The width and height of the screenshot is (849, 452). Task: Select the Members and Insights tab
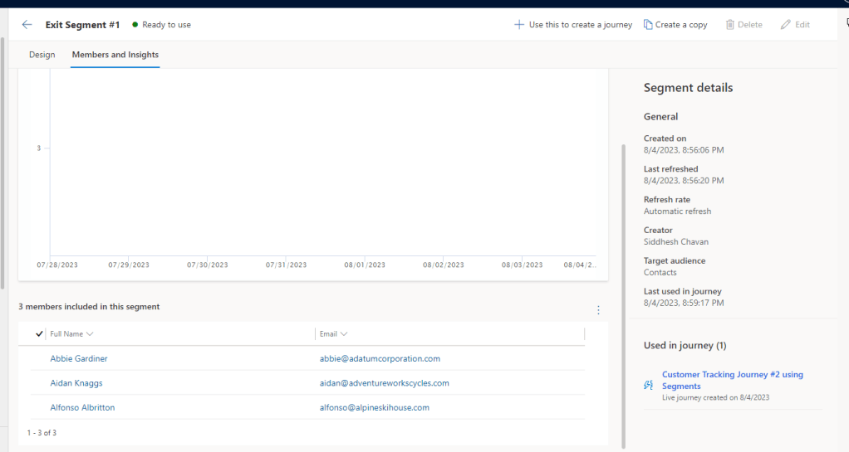[115, 55]
